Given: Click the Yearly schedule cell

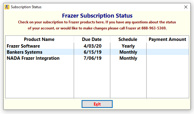Looking at the screenshot, I should tap(128, 46).
